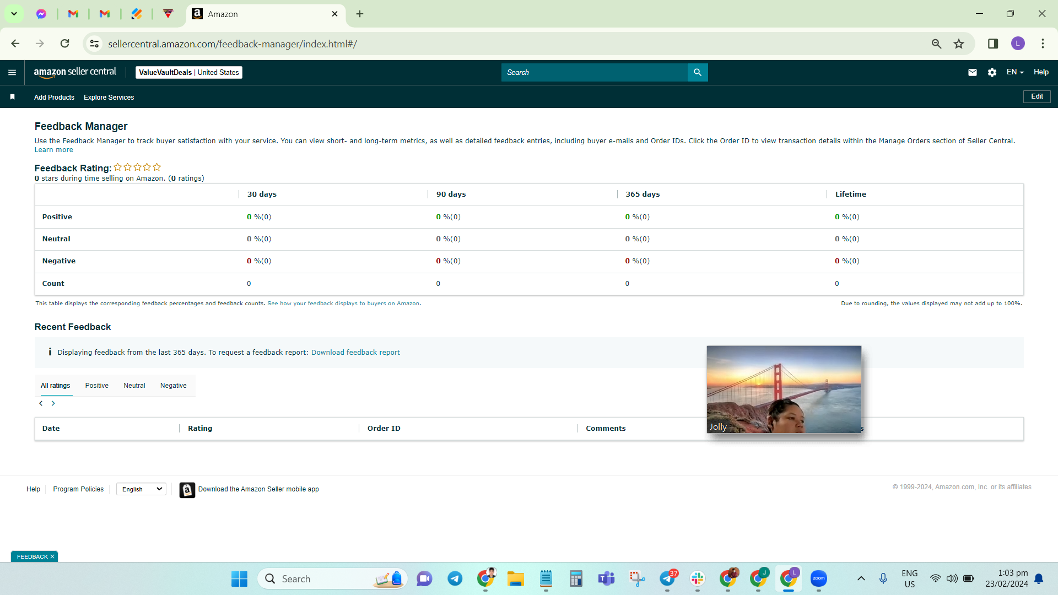The image size is (1058, 595).
Task: Open Explore Services menu item
Action: point(109,97)
